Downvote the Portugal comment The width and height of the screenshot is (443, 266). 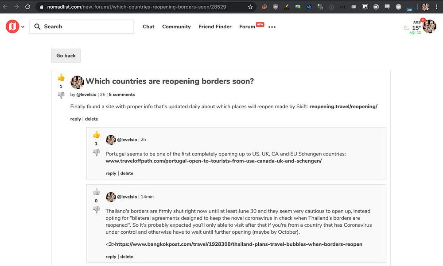96,152
